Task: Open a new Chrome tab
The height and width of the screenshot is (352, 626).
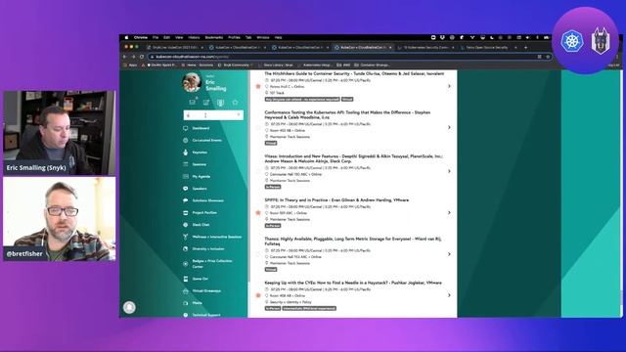Action: tap(526, 47)
